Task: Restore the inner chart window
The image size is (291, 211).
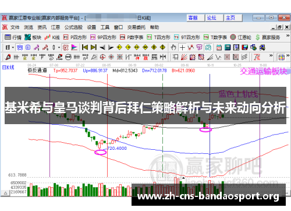Action: (x=279, y=27)
